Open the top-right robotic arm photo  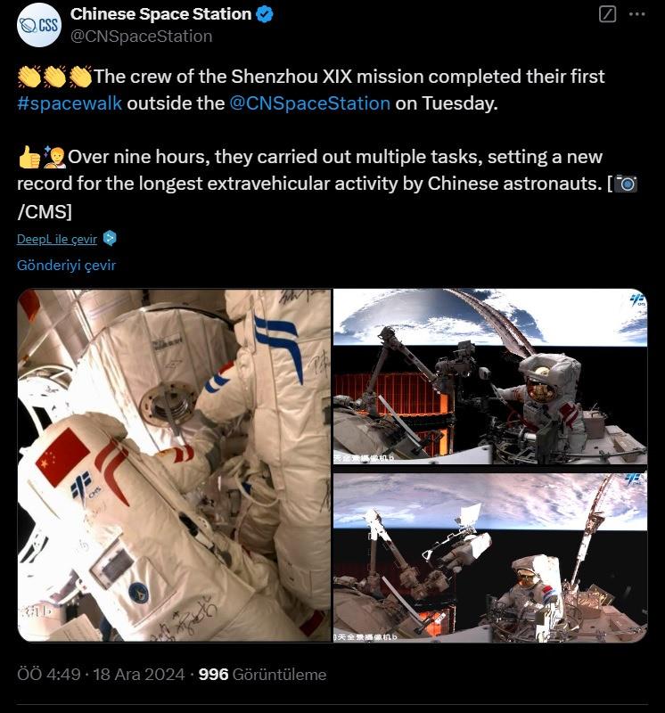point(490,376)
